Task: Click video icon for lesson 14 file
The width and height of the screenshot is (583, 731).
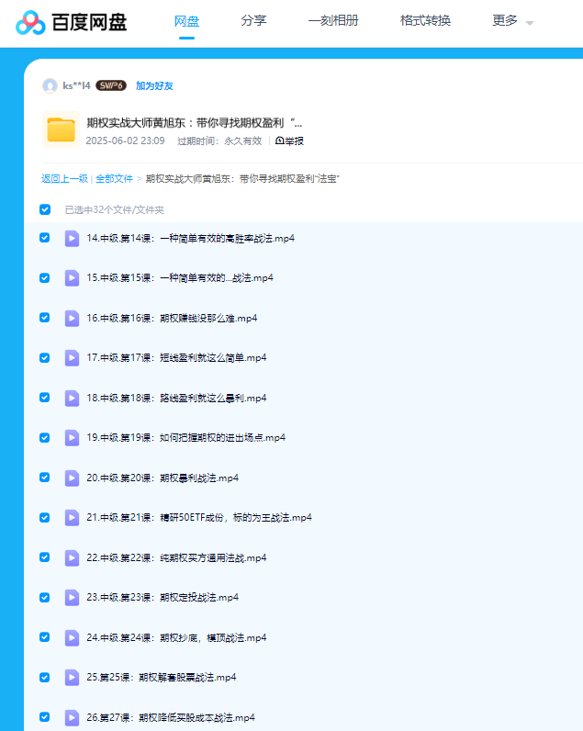Action: pos(72,238)
